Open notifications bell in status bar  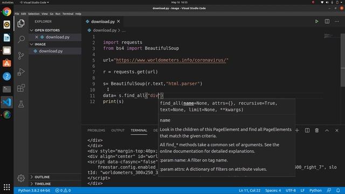click(x=338, y=190)
